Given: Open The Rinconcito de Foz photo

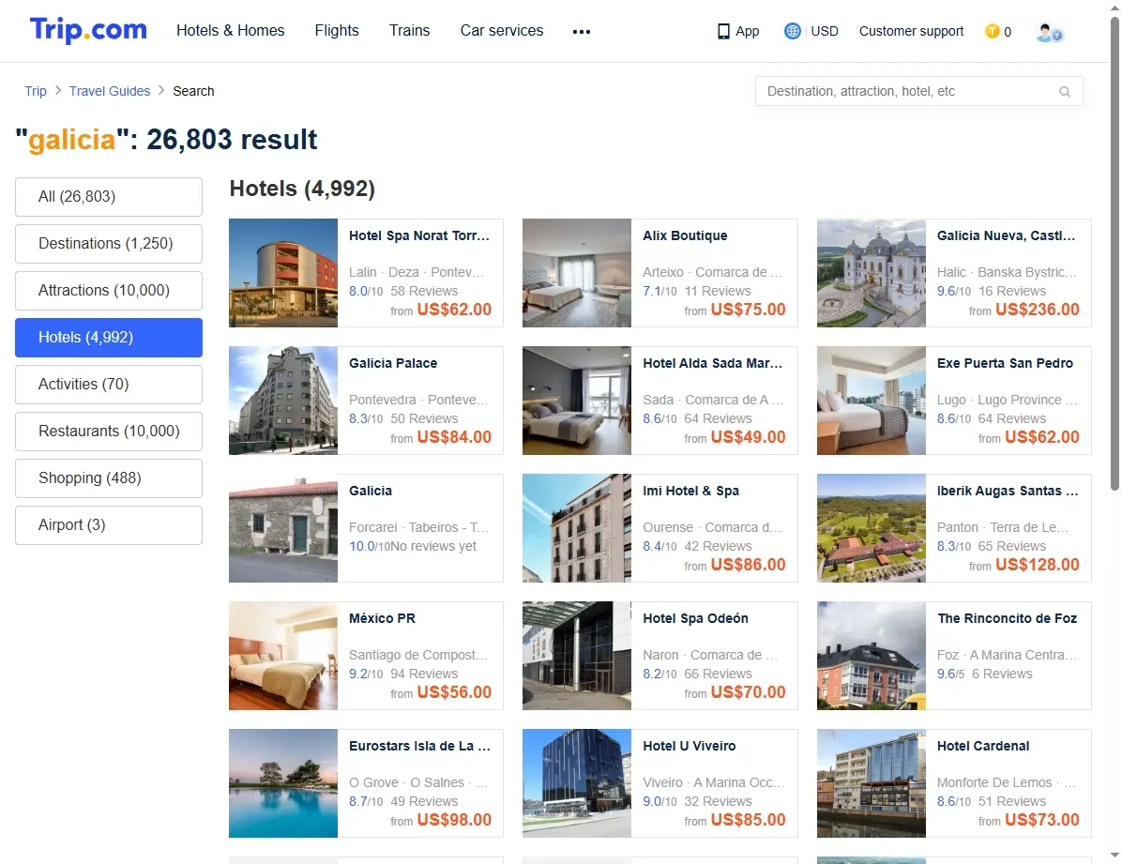Looking at the screenshot, I should click(x=872, y=656).
